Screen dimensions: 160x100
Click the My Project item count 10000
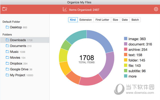point(30,75)
